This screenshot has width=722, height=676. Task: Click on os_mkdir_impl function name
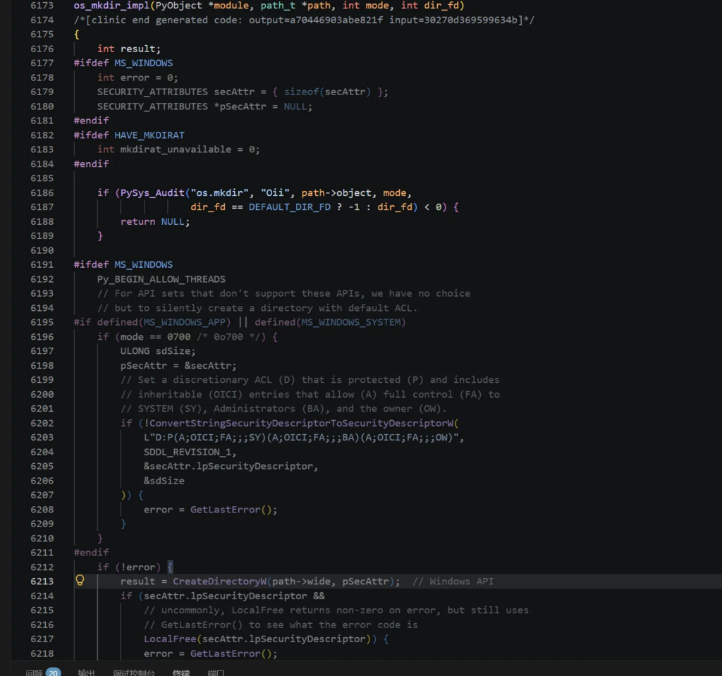[x=112, y=6]
